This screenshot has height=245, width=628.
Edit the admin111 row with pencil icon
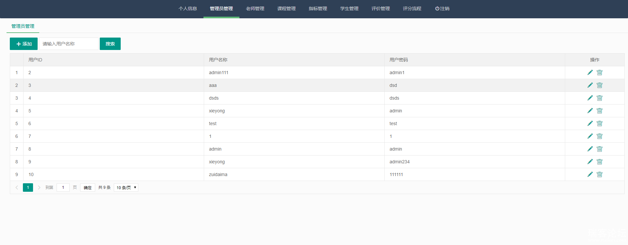[x=590, y=73]
